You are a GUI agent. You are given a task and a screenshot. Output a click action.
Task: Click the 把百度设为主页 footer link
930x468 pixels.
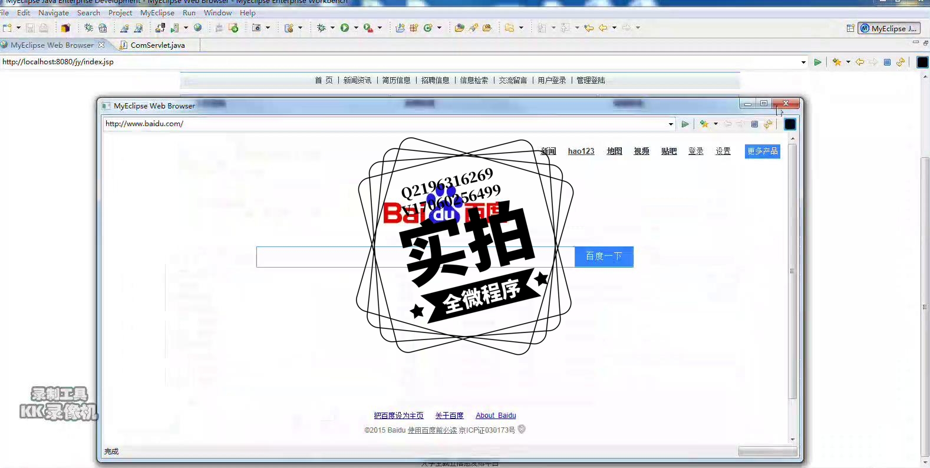[398, 416]
